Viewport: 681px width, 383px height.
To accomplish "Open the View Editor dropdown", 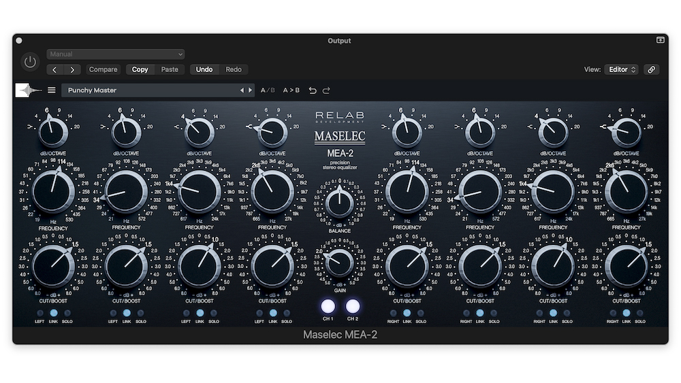I will [x=621, y=69].
